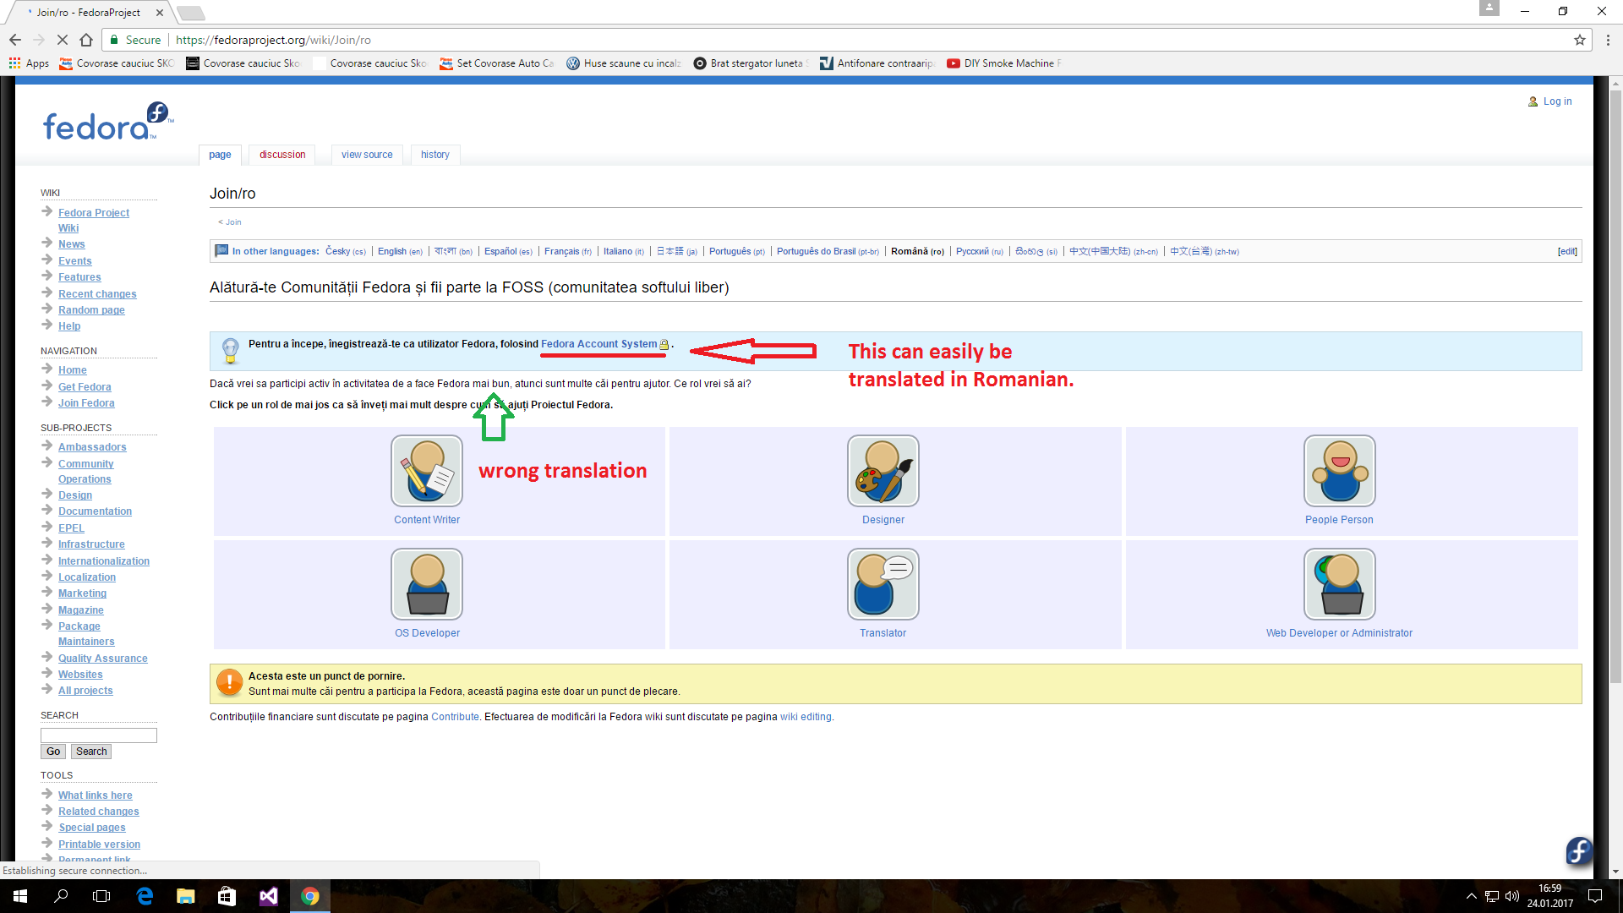Choose the OS Developer role icon

point(427,584)
